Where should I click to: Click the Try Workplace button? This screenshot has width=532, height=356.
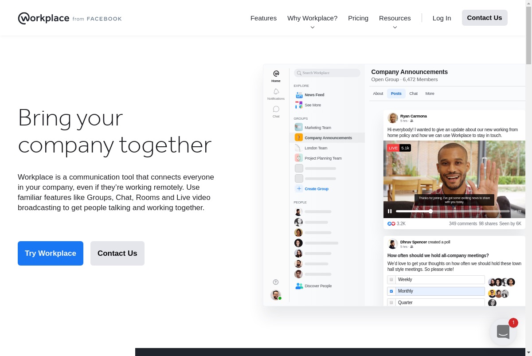[51, 253]
